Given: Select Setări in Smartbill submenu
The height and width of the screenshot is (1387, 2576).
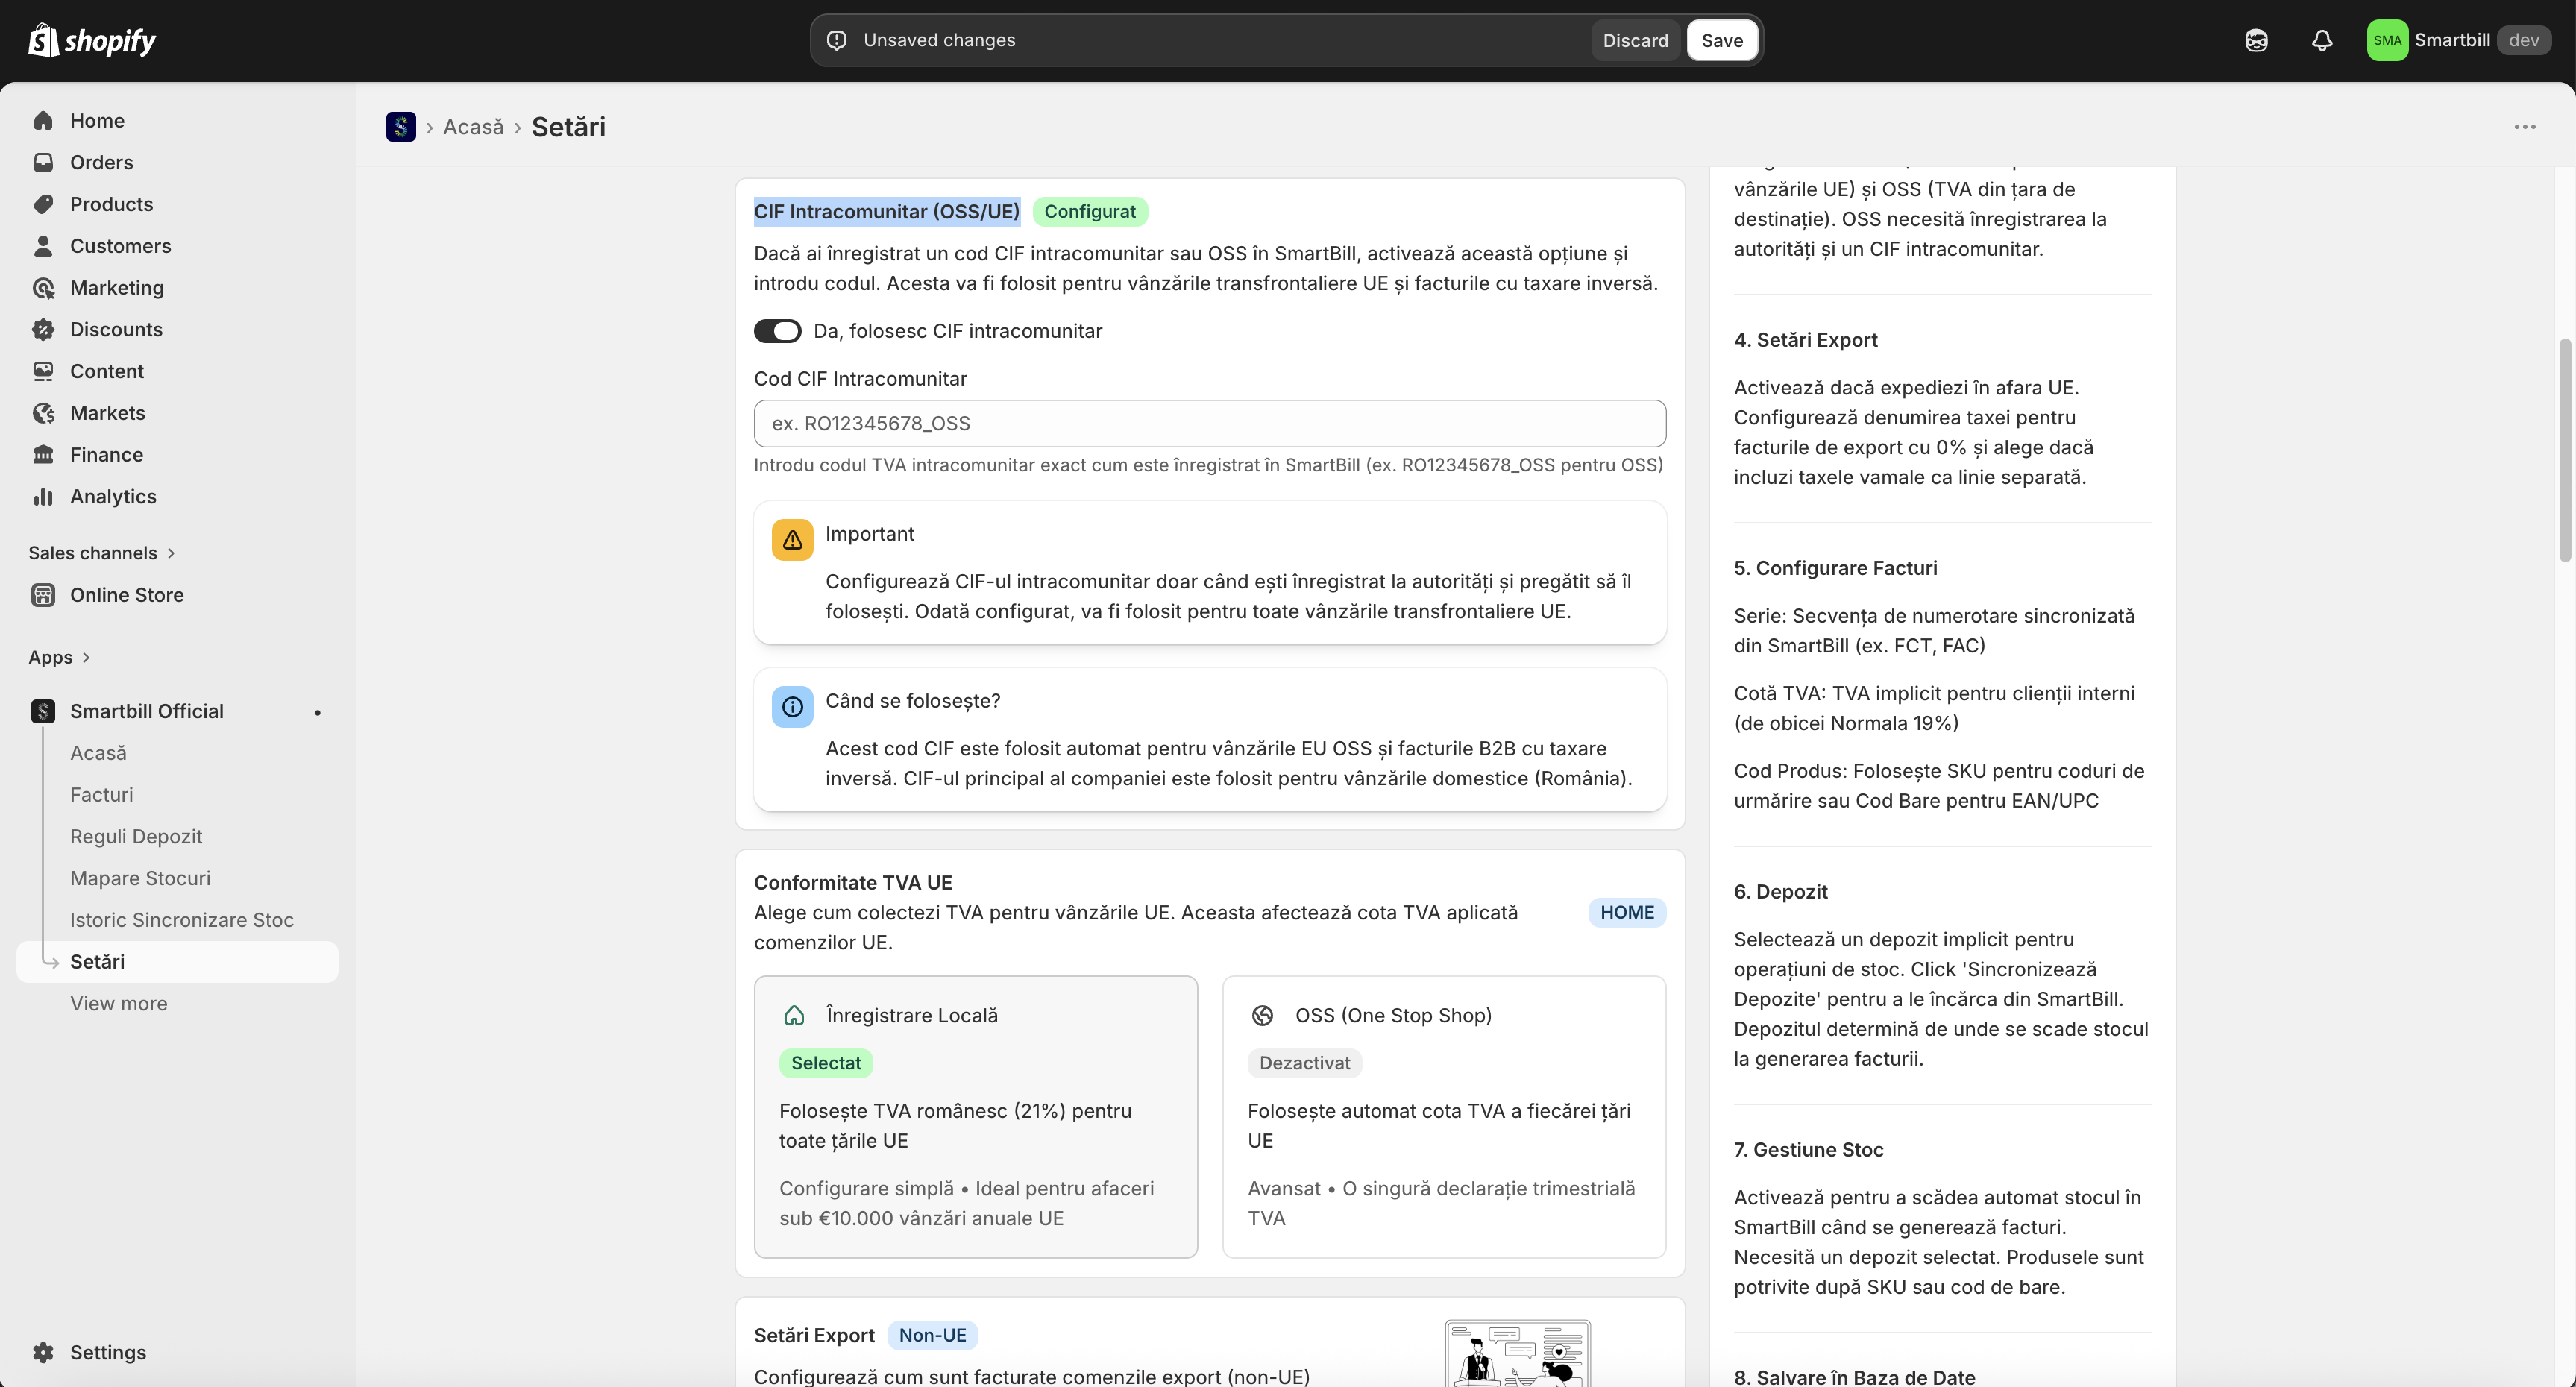Looking at the screenshot, I should click(x=178, y=962).
